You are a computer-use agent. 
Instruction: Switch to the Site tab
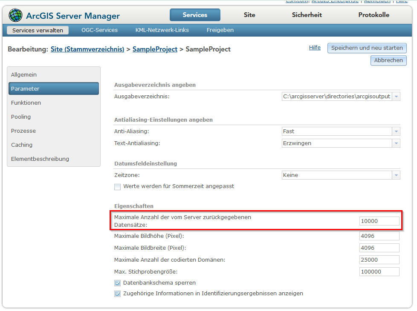pyautogui.click(x=249, y=14)
